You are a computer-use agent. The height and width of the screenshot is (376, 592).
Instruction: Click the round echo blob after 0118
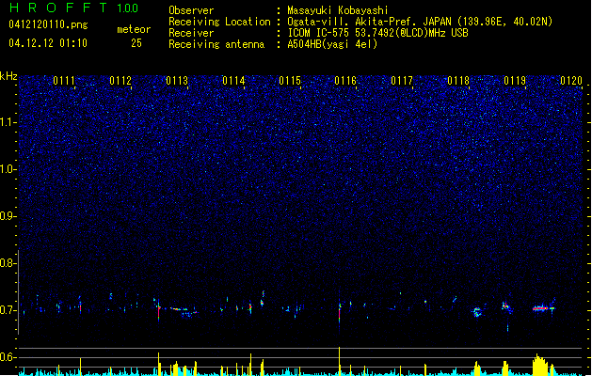pyautogui.click(x=477, y=312)
